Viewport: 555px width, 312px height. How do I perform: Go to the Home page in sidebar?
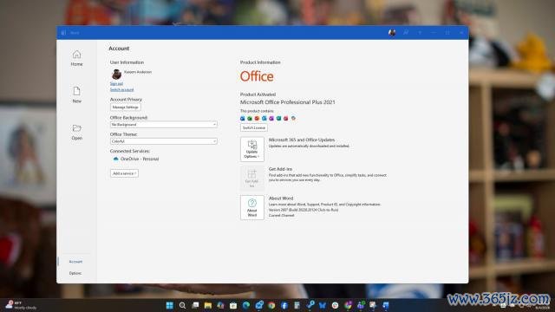[76, 58]
